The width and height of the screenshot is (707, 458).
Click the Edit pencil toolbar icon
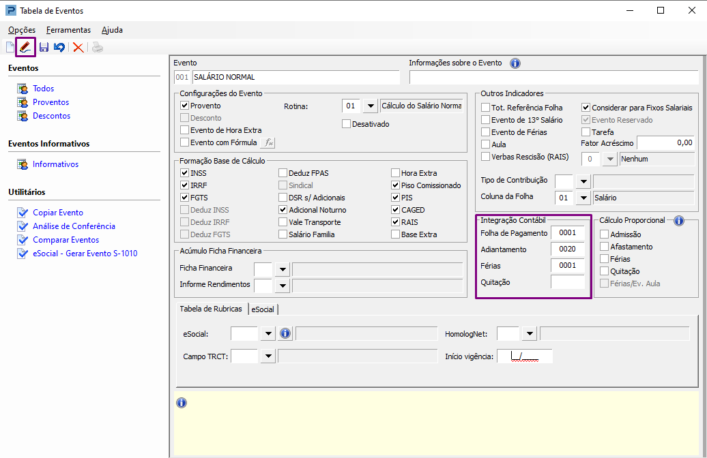click(26, 47)
